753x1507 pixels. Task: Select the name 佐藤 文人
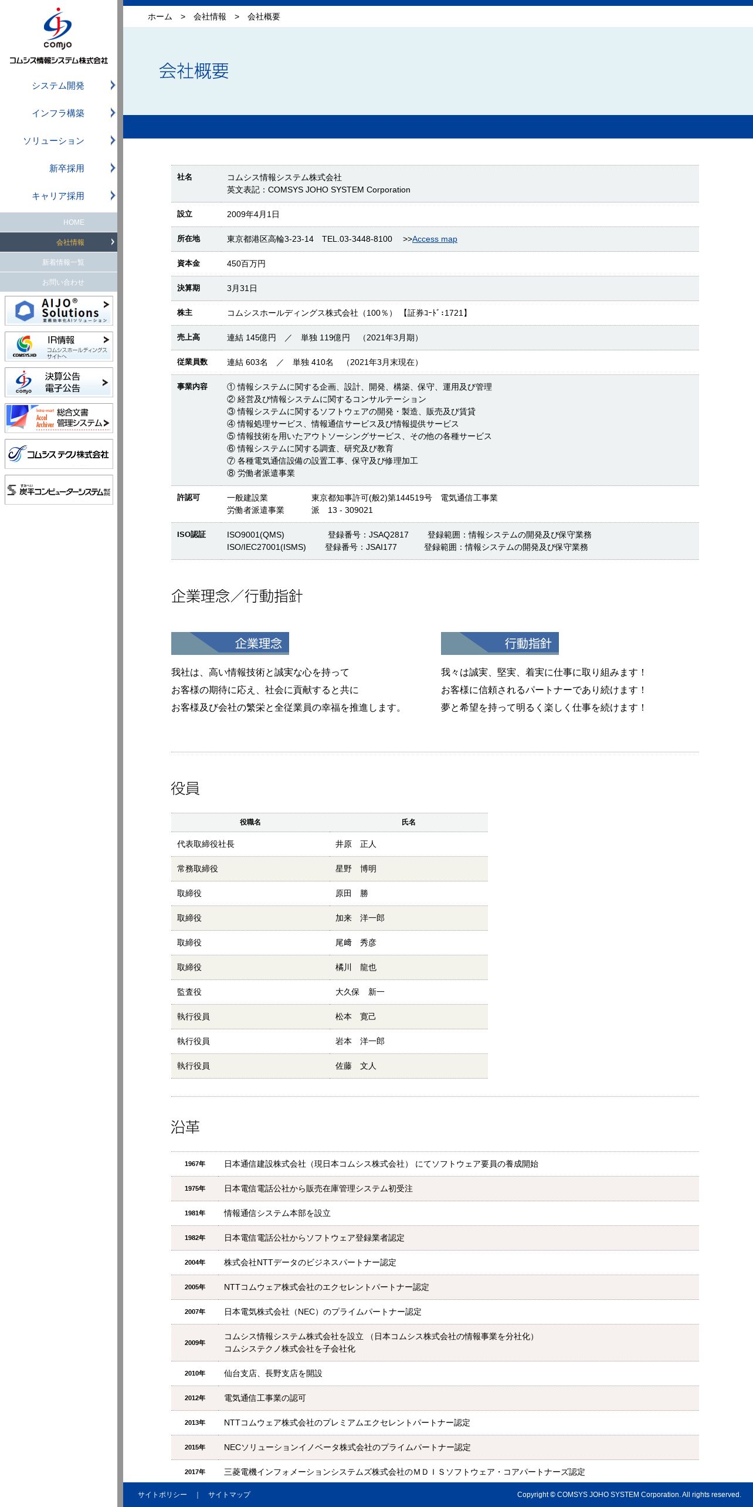356,1066
